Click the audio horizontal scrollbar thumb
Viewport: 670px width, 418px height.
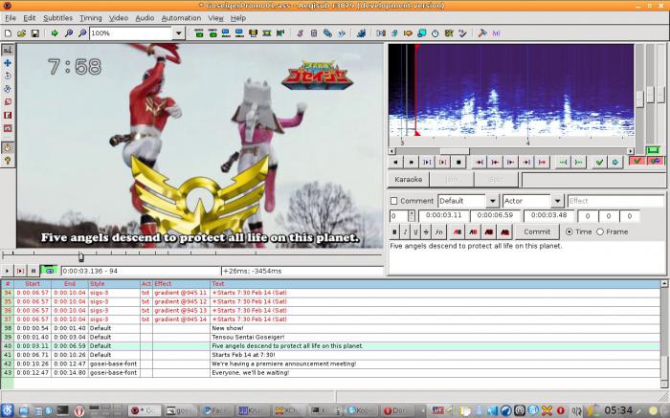point(455,151)
